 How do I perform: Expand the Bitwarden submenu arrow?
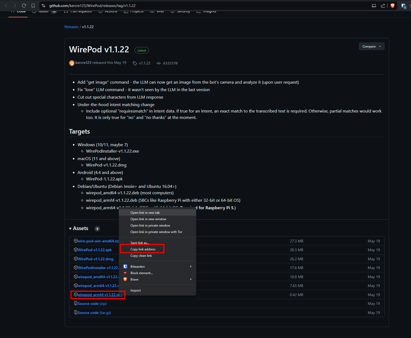(x=191, y=266)
